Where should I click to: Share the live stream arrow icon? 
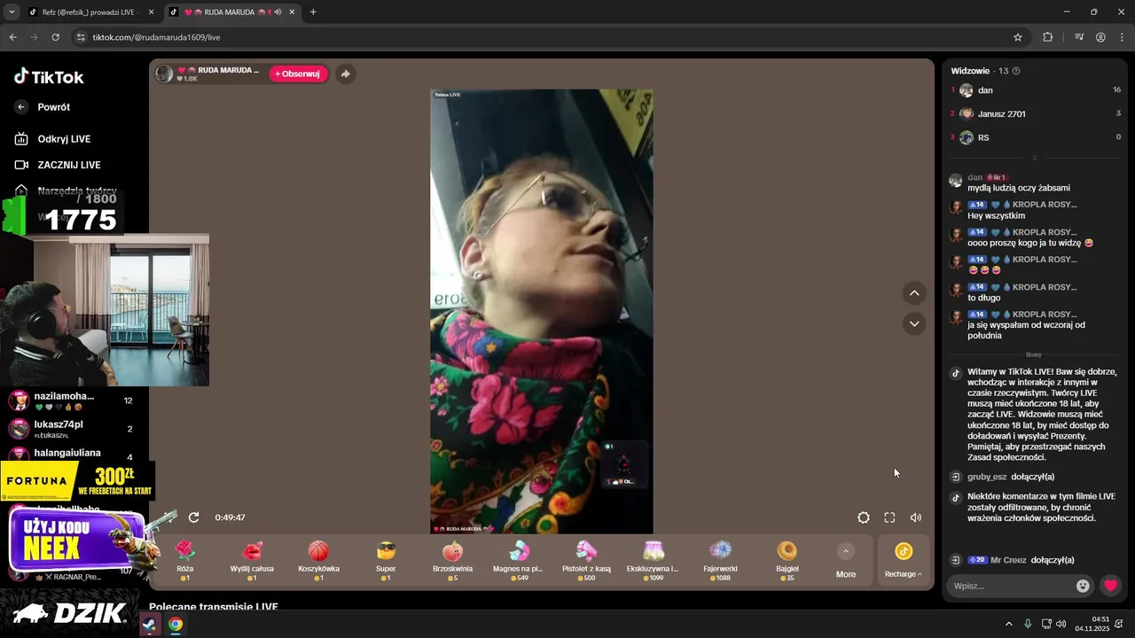coord(346,74)
